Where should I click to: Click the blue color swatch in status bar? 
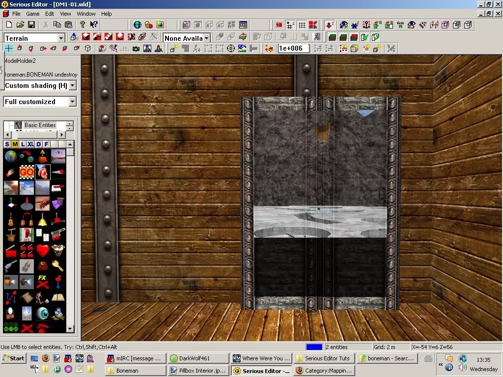[314, 347]
